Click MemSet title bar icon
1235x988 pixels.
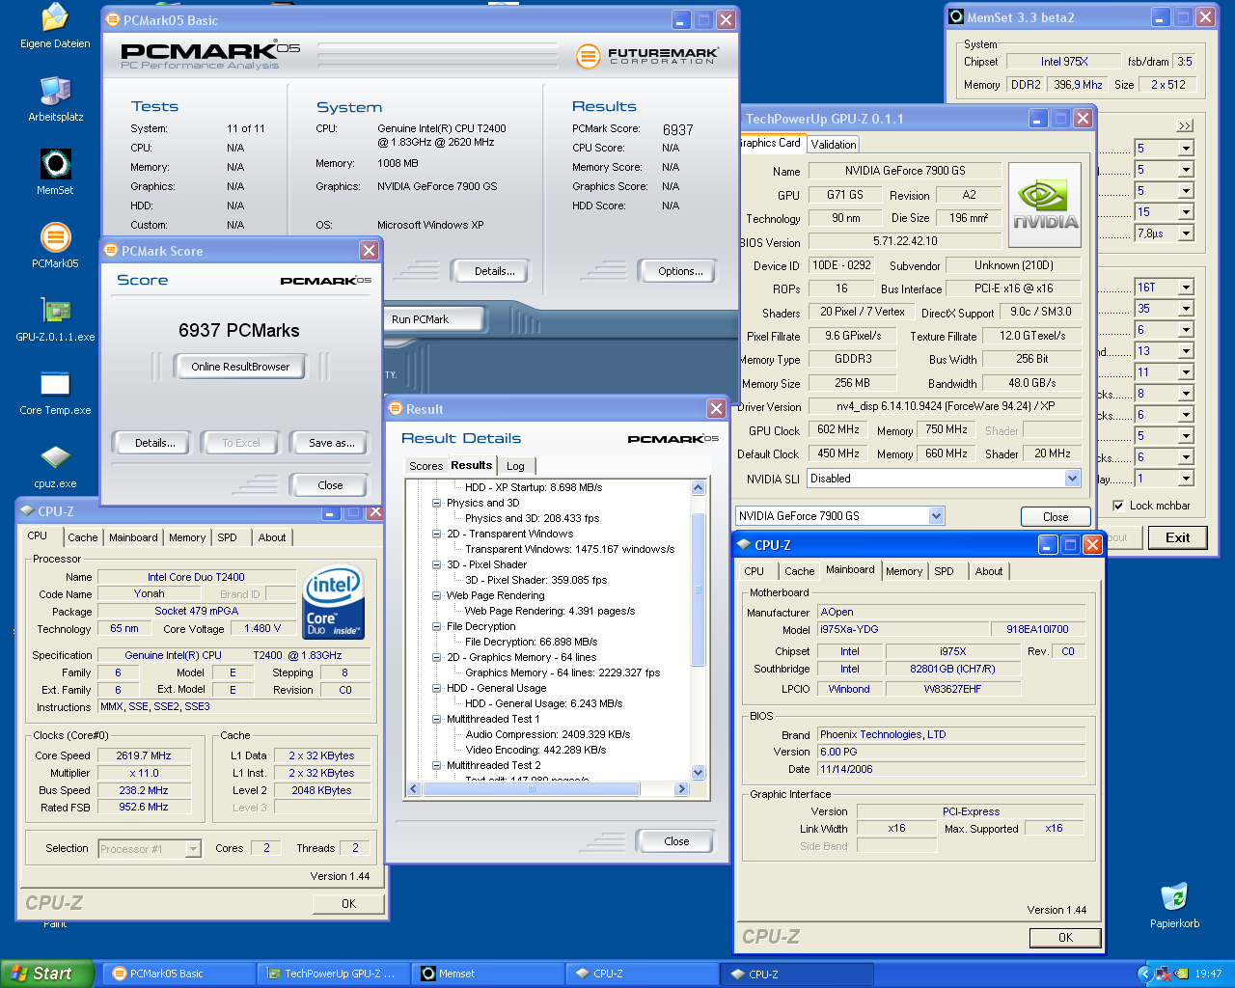(956, 16)
